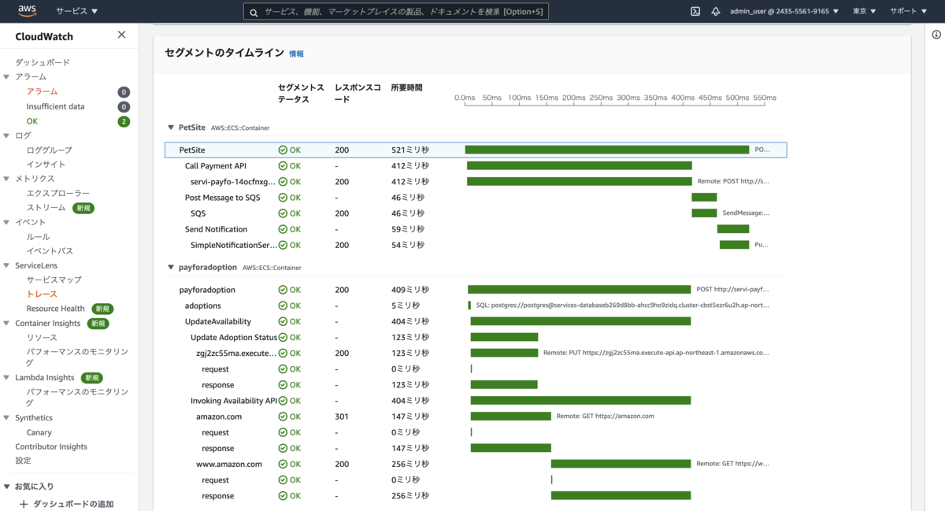Open イベントバス under イベント
The width and height of the screenshot is (945, 511).
click(x=50, y=251)
